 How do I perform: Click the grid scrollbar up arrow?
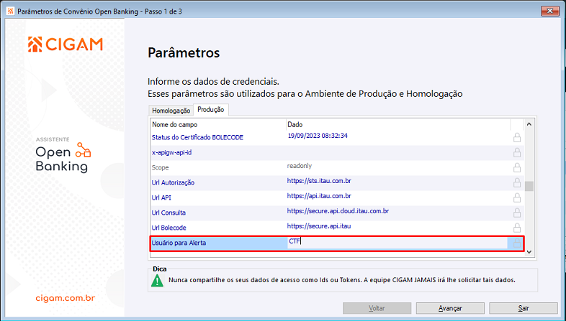point(529,124)
